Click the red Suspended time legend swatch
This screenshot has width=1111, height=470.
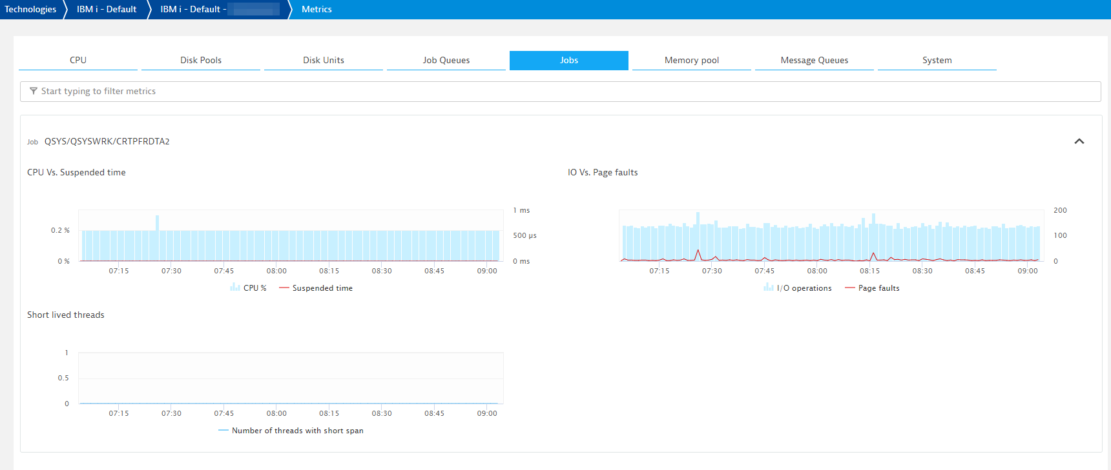click(284, 288)
